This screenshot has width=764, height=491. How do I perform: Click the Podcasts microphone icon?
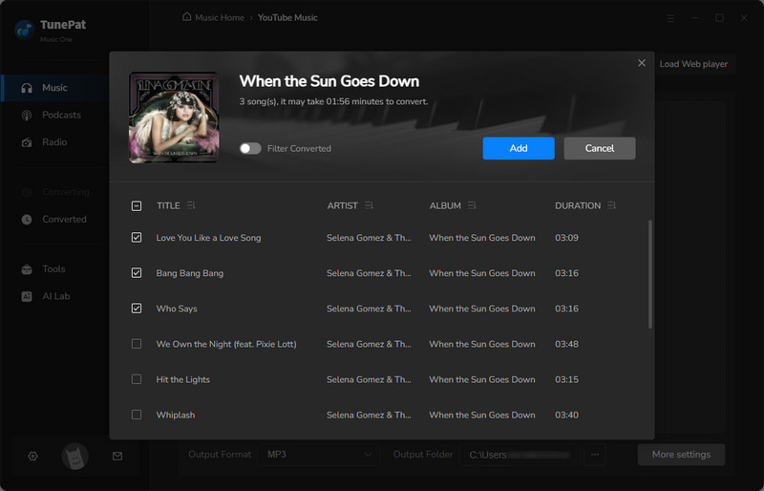[x=27, y=115]
